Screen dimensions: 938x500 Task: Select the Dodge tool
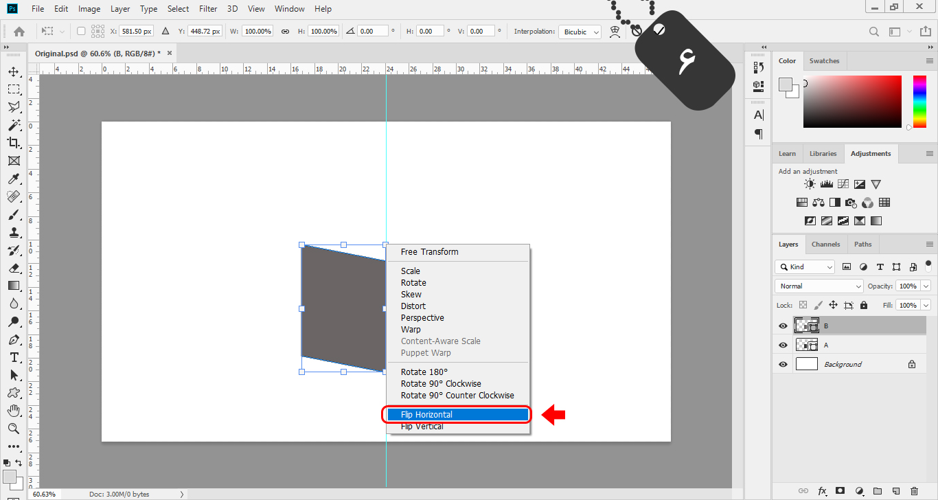click(x=14, y=321)
